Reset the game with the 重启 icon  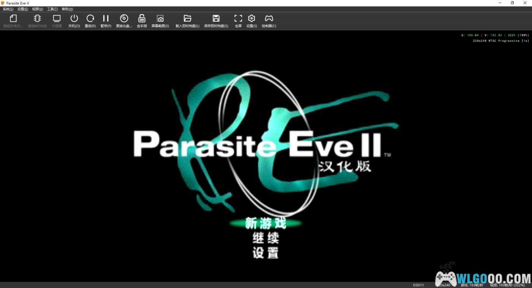tap(90, 19)
